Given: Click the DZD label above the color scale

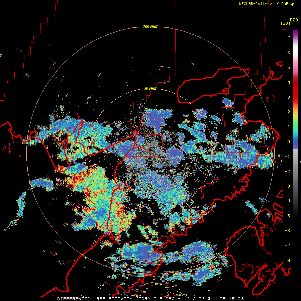Looking at the screenshot, I should 294,20.
